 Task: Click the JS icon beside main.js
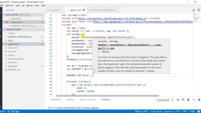(x=6, y=55)
